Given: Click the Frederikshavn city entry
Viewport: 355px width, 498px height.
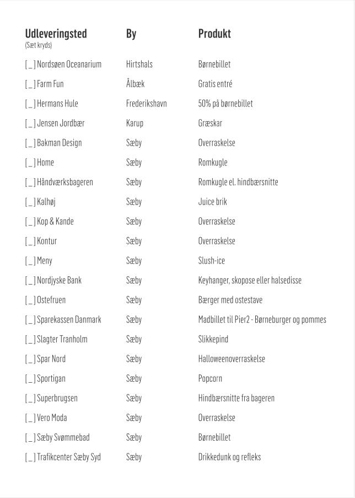Looking at the screenshot, I should click(x=146, y=104).
